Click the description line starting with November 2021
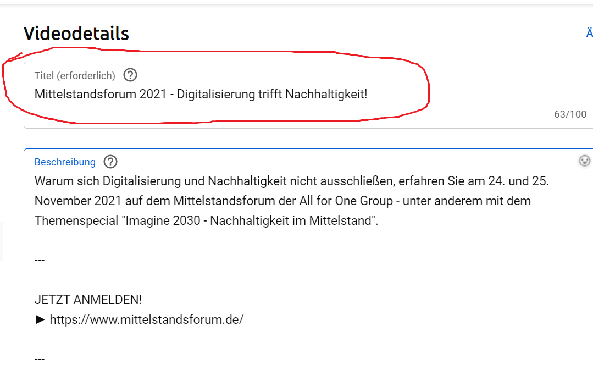The image size is (593, 370). [x=282, y=201]
